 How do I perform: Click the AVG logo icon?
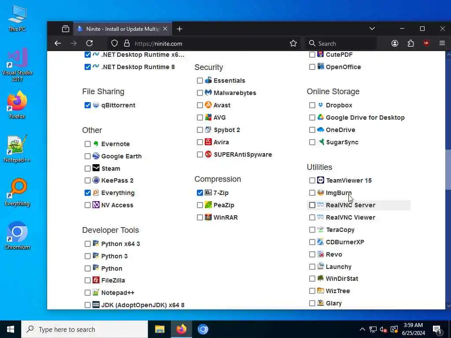208,117
